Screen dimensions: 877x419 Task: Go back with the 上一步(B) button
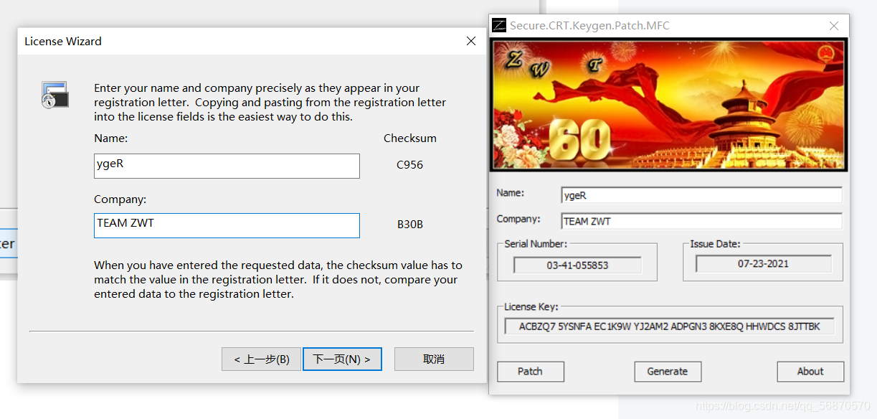click(261, 359)
